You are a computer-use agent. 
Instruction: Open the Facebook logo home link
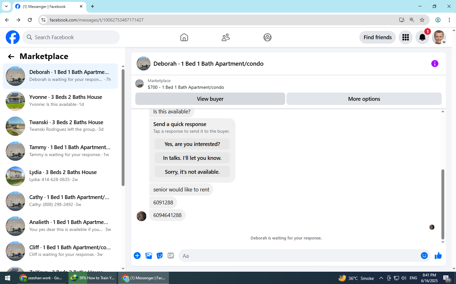tap(13, 37)
